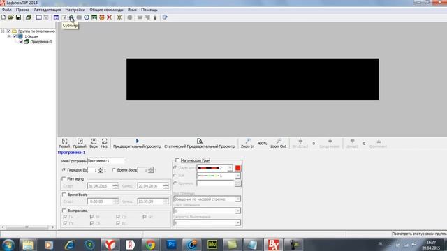The image size is (447, 251).
Task: Click the Subtitle toolbar icon under cursor
Action: [x=71, y=17]
